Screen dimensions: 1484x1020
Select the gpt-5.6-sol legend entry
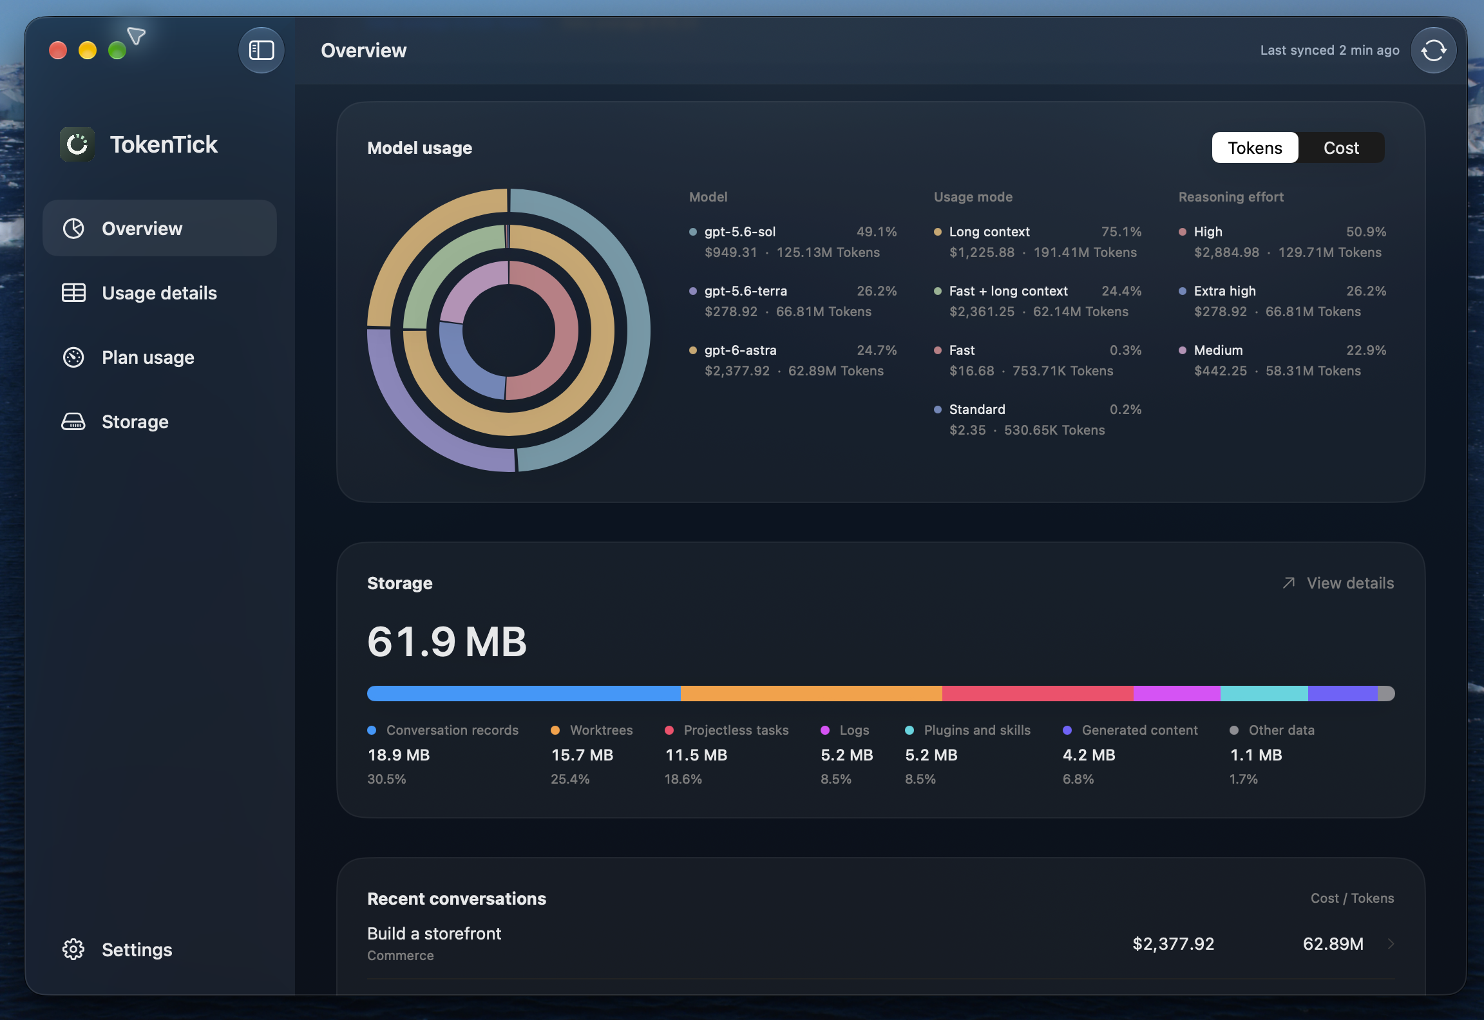(x=793, y=242)
